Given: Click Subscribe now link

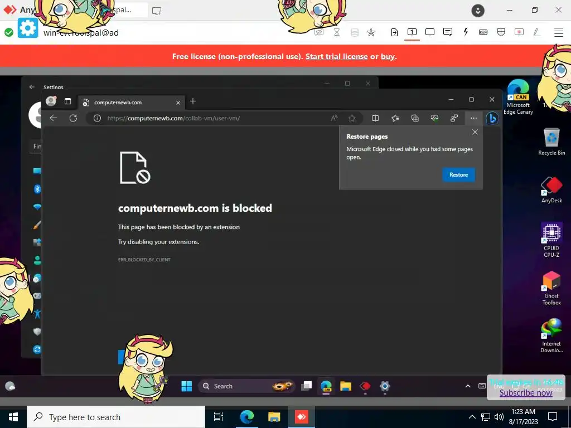Looking at the screenshot, I should point(526,393).
